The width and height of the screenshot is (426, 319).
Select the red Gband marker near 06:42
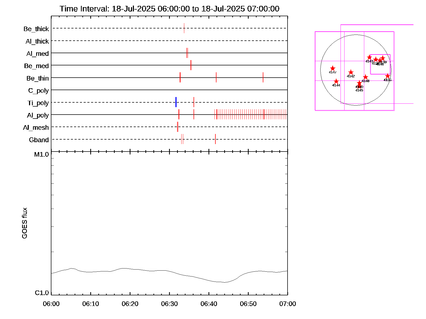pos(215,139)
